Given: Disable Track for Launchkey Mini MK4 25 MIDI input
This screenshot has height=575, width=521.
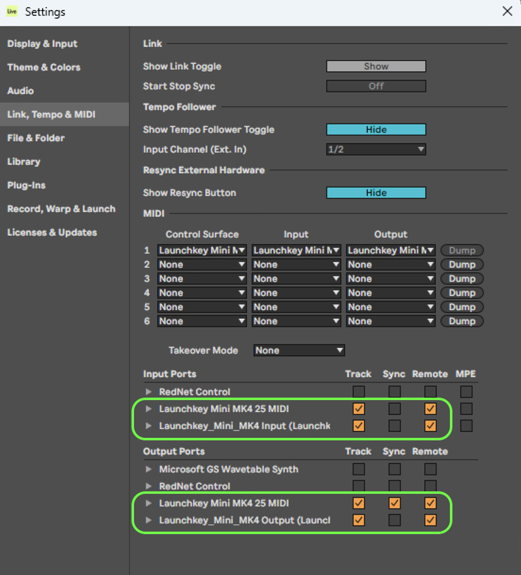Looking at the screenshot, I should pos(359,408).
